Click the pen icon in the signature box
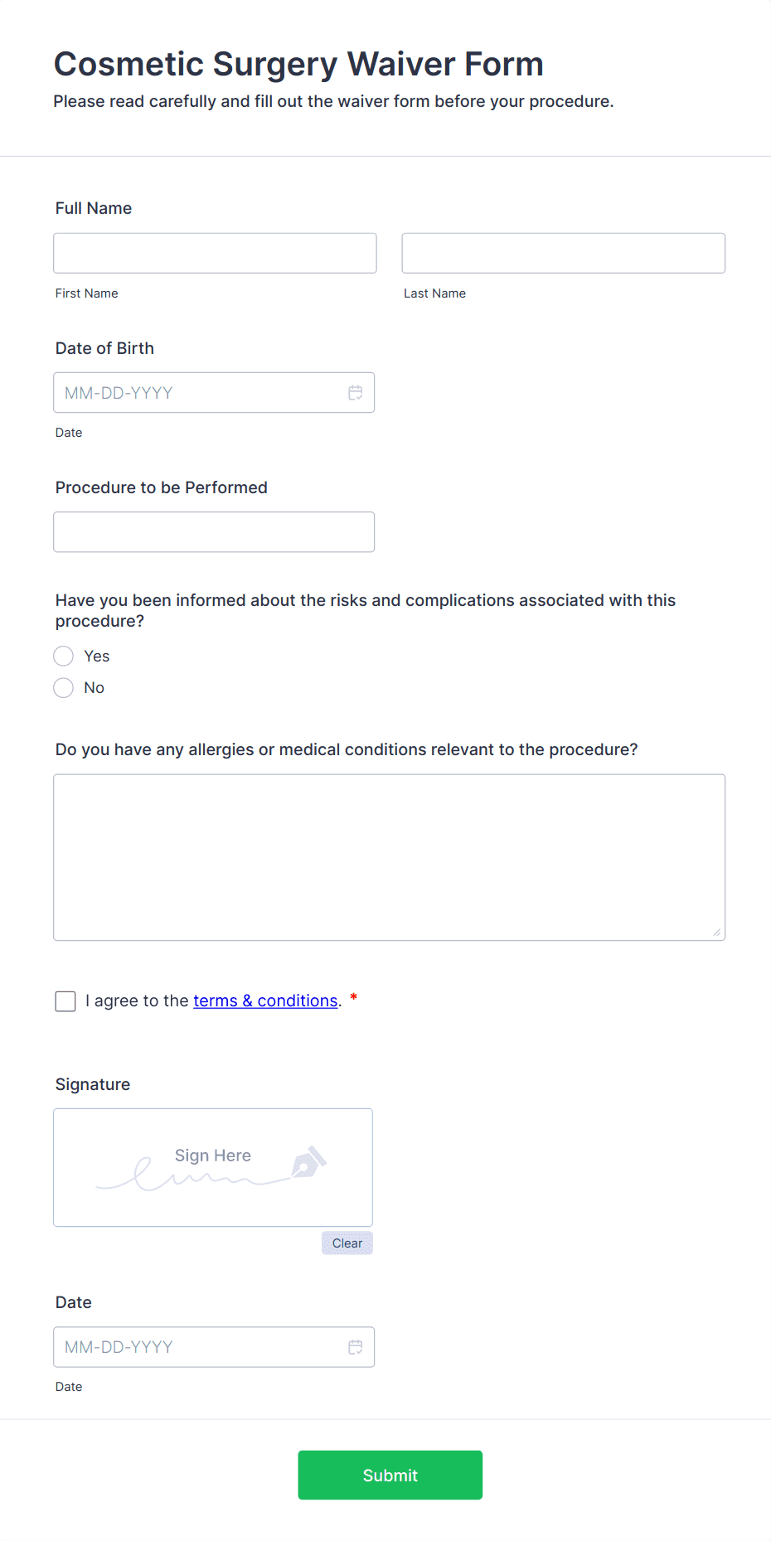 [308, 1162]
